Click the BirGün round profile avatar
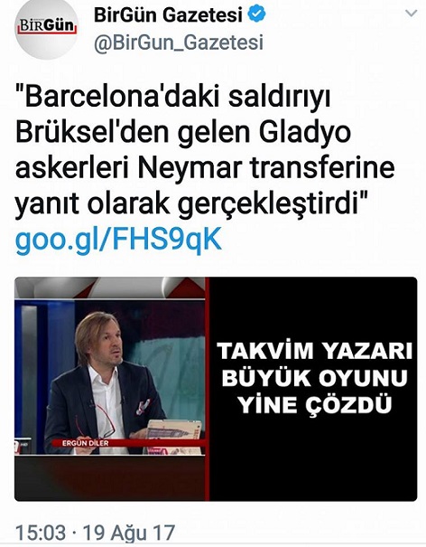The width and height of the screenshot is (426, 547). pyautogui.click(x=47, y=27)
